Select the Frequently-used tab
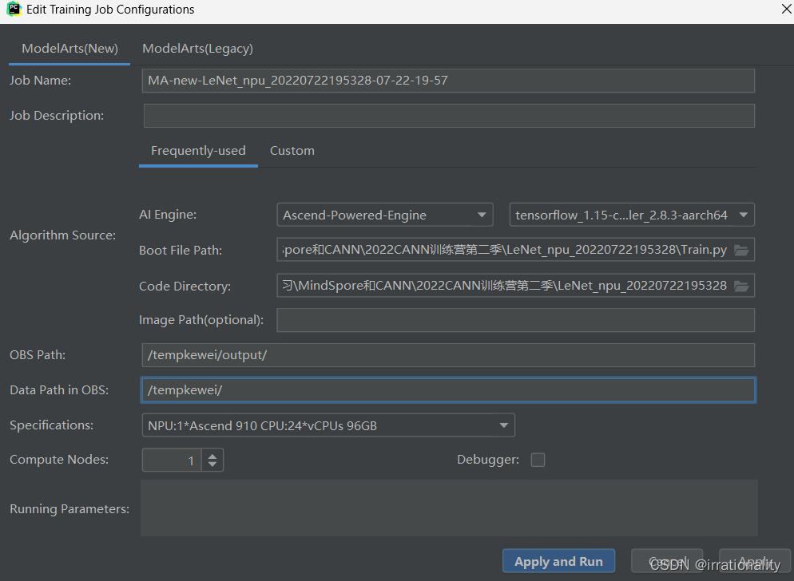794x581 pixels. pyautogui.click(x=198, y=151)
